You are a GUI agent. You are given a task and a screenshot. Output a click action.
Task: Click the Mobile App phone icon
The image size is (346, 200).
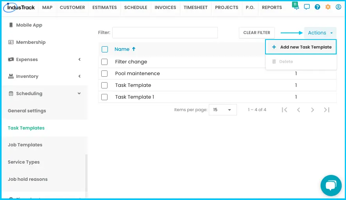tap(11, 25)
